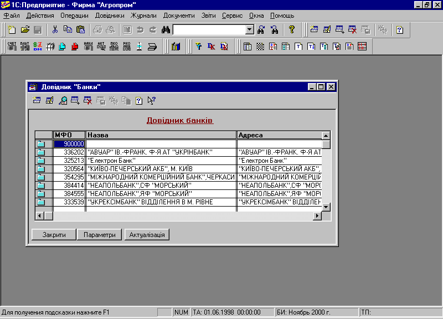The height and width of the screenshot is (319, 443).
Task: Click the Open folder icon
Action: (x=25, y=30)
